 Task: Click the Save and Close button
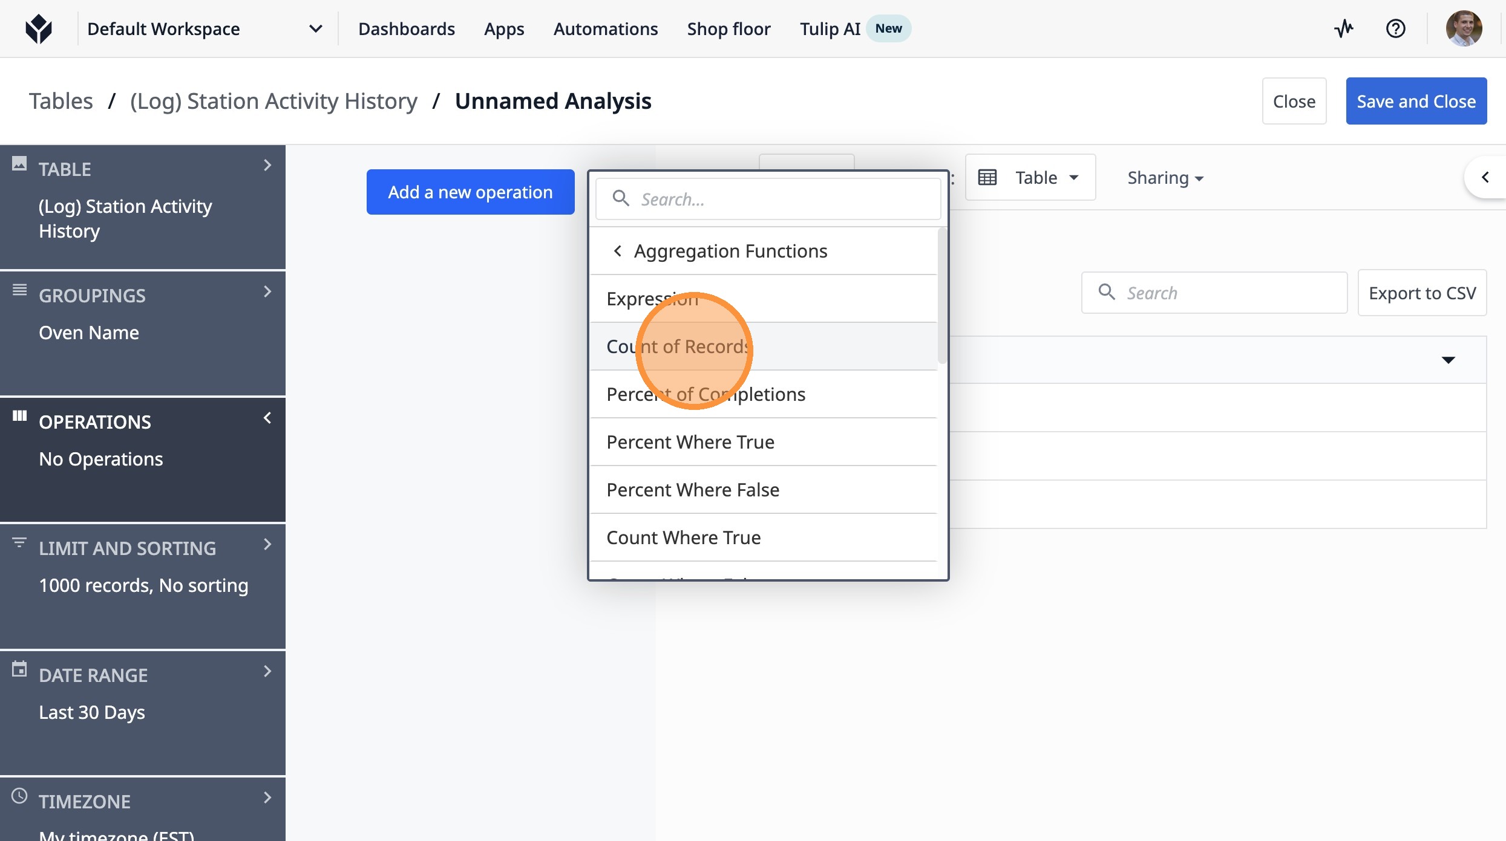[x=1416, y=101]
